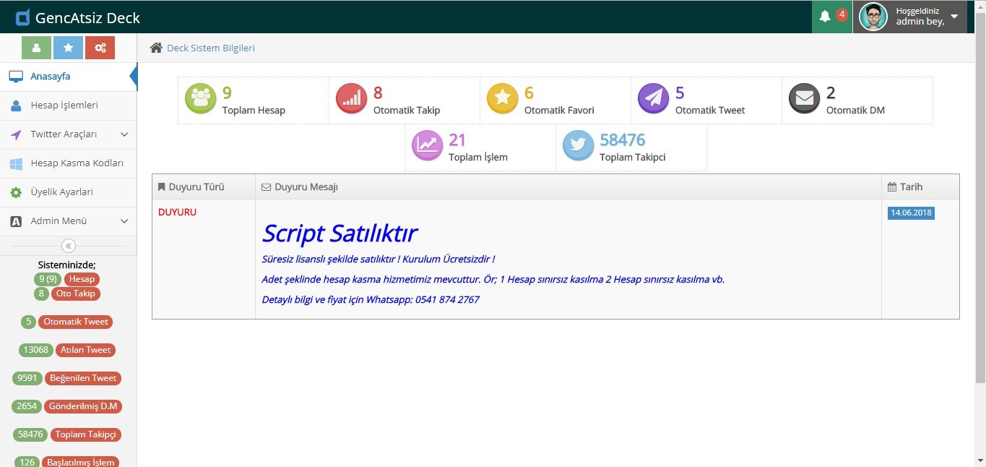Click the green user icon button
Viewport: 986px width, 467px height.
tap(36, 48)
